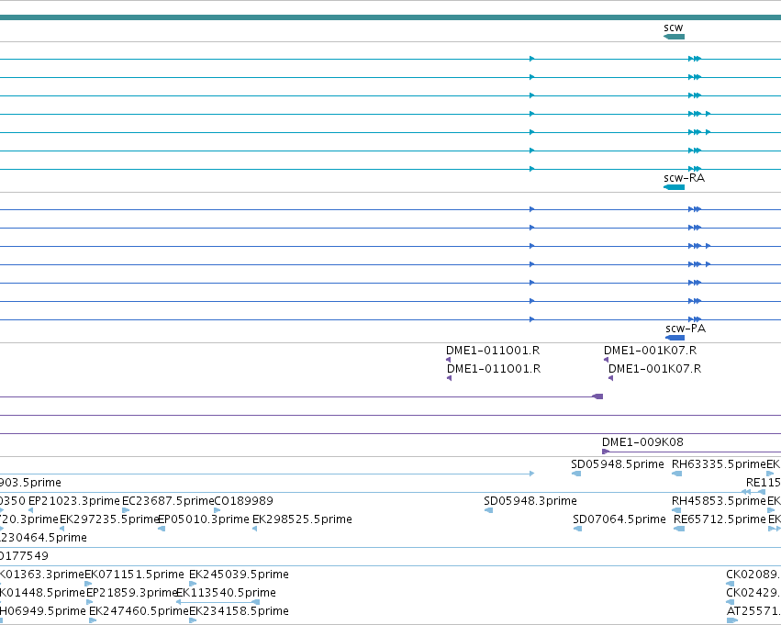Select the EK113540.5prime EST label

[226, 593]
